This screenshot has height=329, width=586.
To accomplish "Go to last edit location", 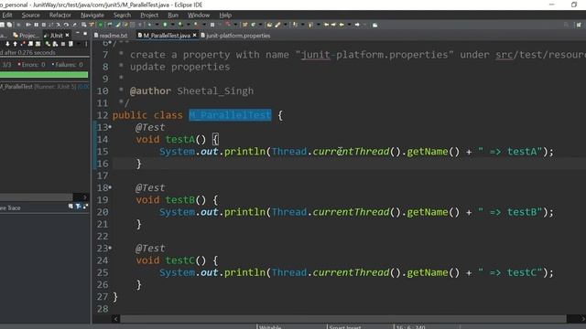I will [x=326, y=25].
